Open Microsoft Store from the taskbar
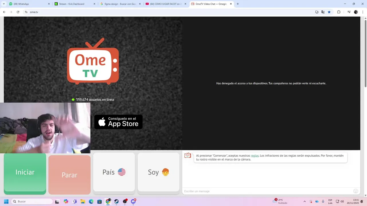Screen dimensions: 367x206 tap(99, 201)
